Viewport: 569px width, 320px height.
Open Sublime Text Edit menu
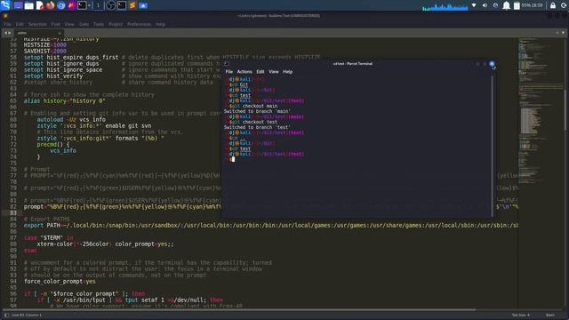(20, 24)
